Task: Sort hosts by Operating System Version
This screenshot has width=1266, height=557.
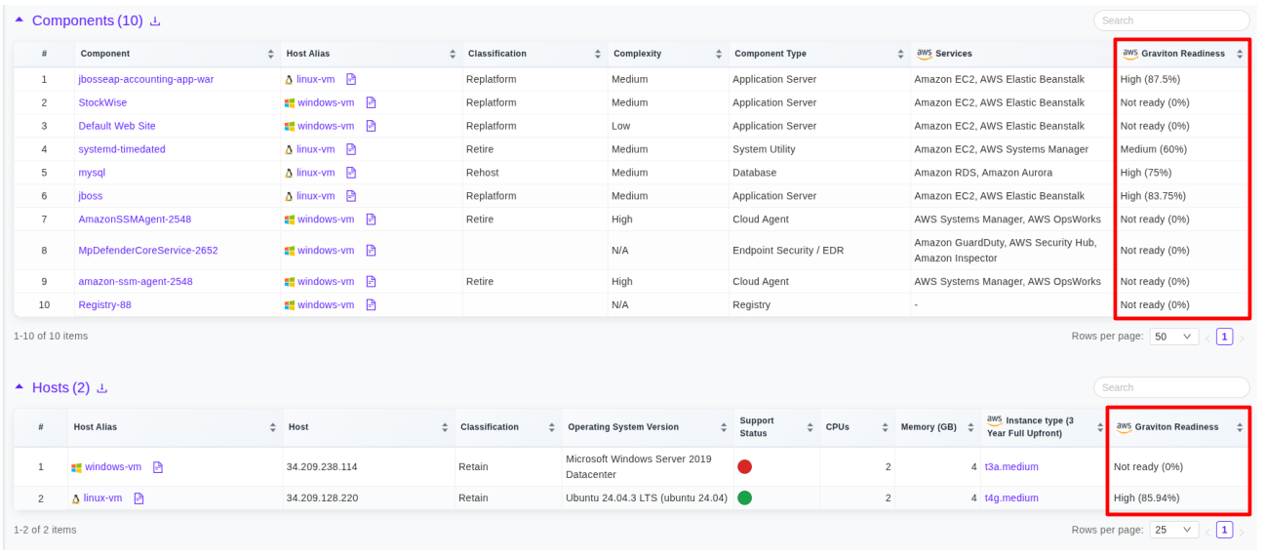Action: [724, 427]
